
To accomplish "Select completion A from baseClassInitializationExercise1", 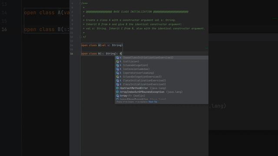I will (x=162, y=58).
